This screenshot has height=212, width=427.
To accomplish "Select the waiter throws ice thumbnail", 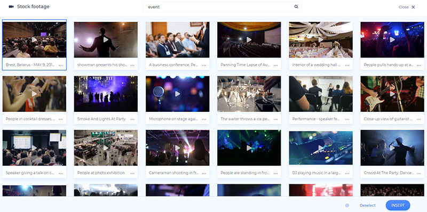I will tap(249, 94).
